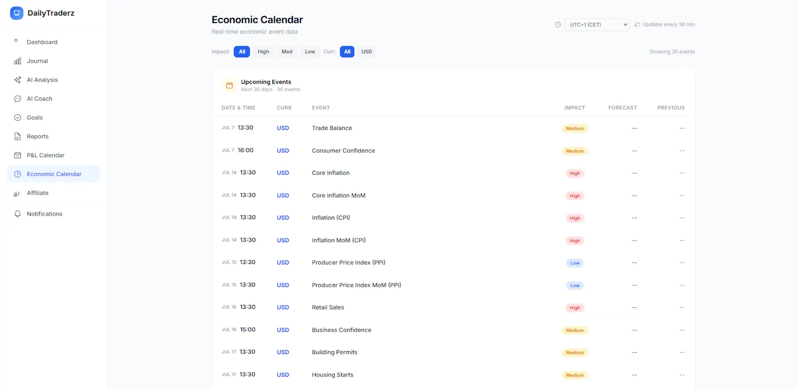Open the Reports page
Screen dimensions: 798x389
[x=53, y=136]
